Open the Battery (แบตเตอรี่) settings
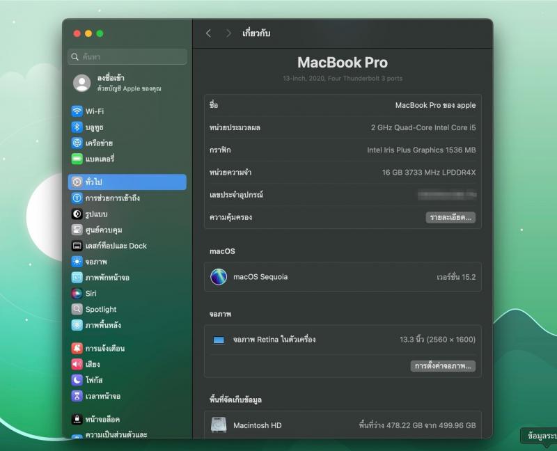This screenshot has width=557, height=451. pos(127,159)
